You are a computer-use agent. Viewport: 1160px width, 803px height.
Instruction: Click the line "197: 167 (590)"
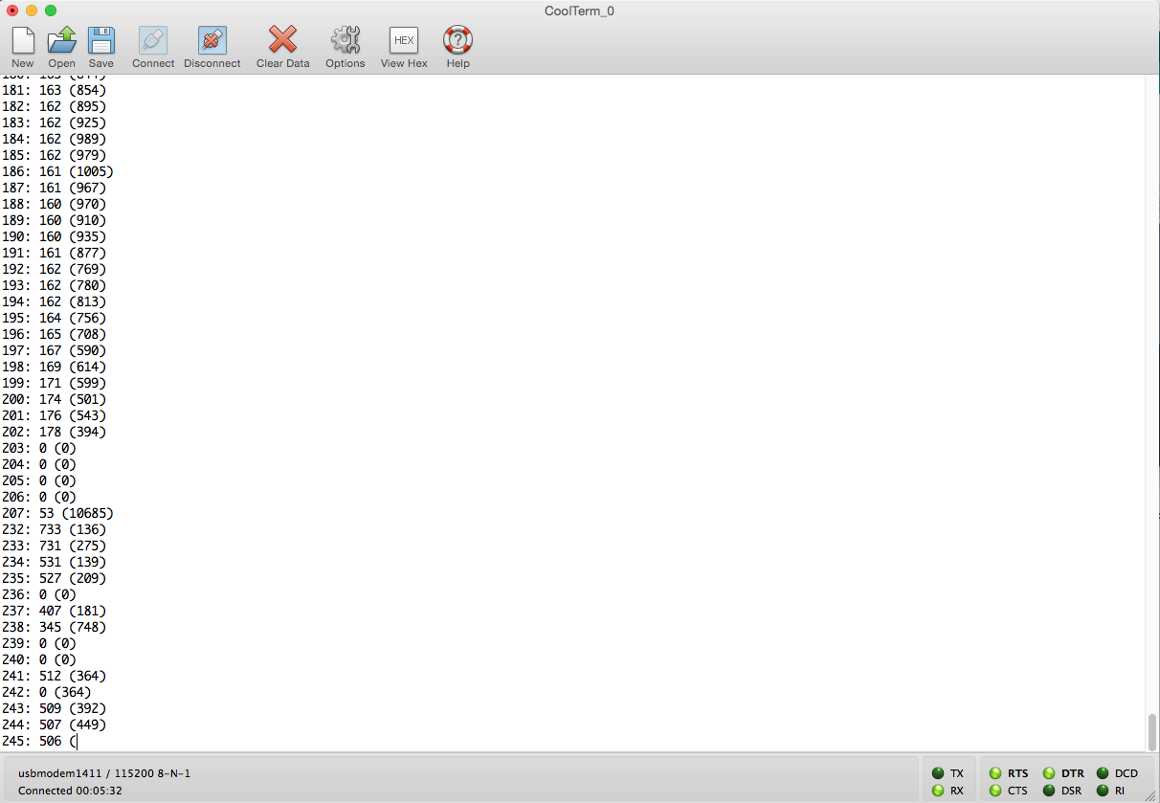tap(54, 350)
